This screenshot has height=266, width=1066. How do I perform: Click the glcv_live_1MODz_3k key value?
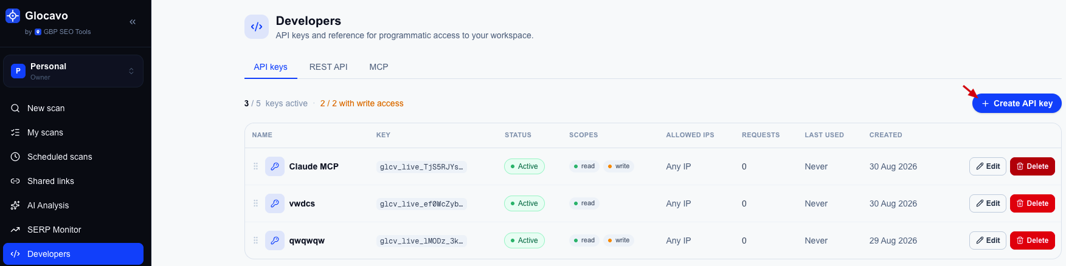(421, 241)
